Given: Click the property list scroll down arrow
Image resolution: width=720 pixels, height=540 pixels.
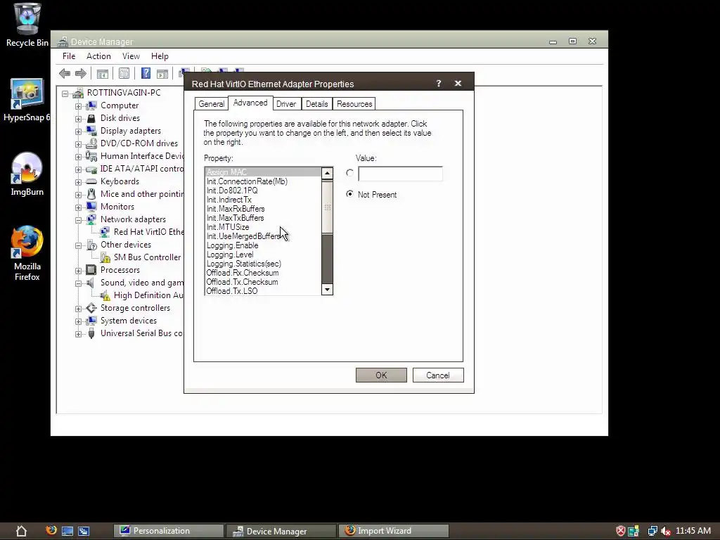Looking at the screenshot, I should point(327,289).
